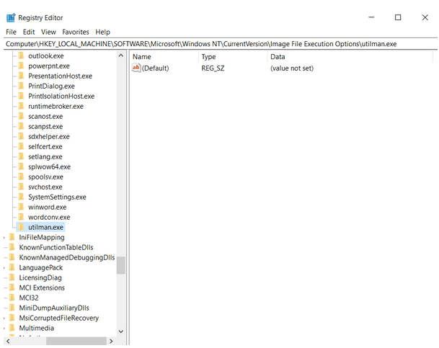Select the SystemSettings.exe folder icon

point(21,197)
